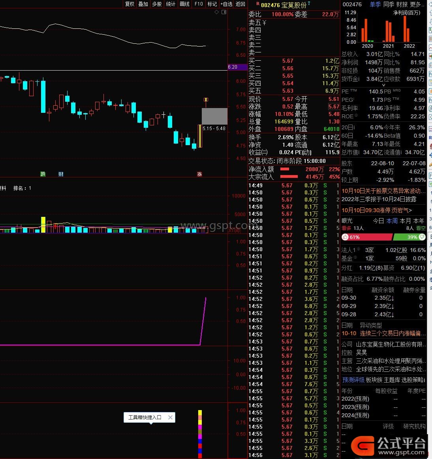This screenshot has width=432, height=459.
Task: Click the 跌 marker below the candlestick chart
Action: click(43, 174)
